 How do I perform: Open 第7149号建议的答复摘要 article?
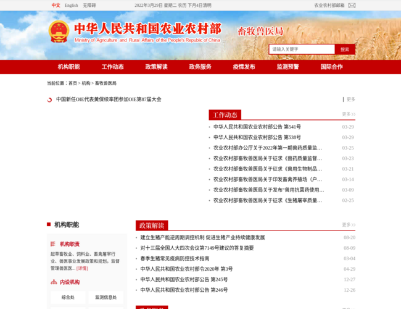tap(197, 248)
